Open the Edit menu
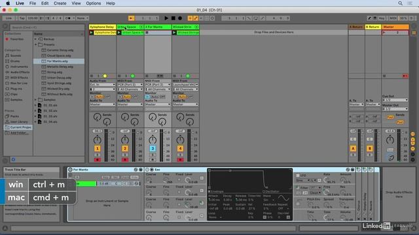 point(45,3)
